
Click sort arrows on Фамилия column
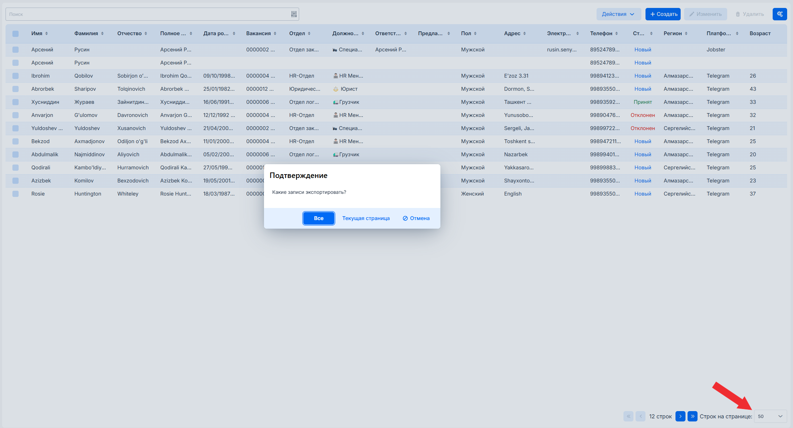coord(102,33)
